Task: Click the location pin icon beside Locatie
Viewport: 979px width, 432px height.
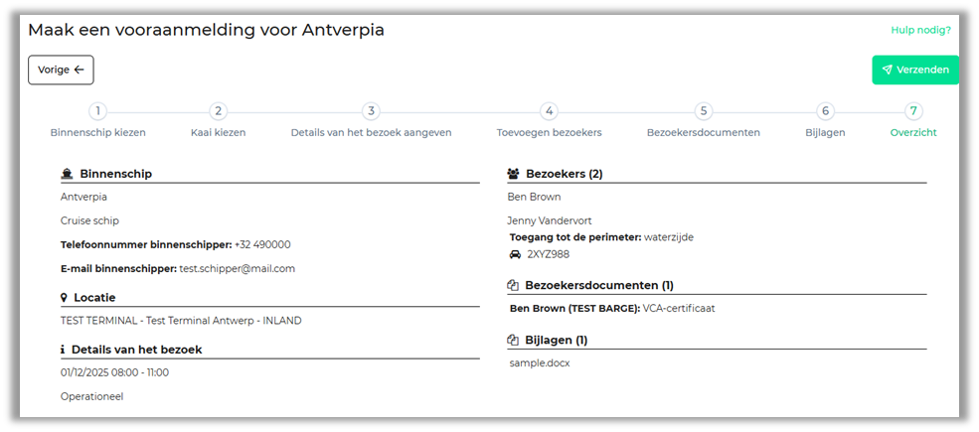Action: tap(65, 297)
